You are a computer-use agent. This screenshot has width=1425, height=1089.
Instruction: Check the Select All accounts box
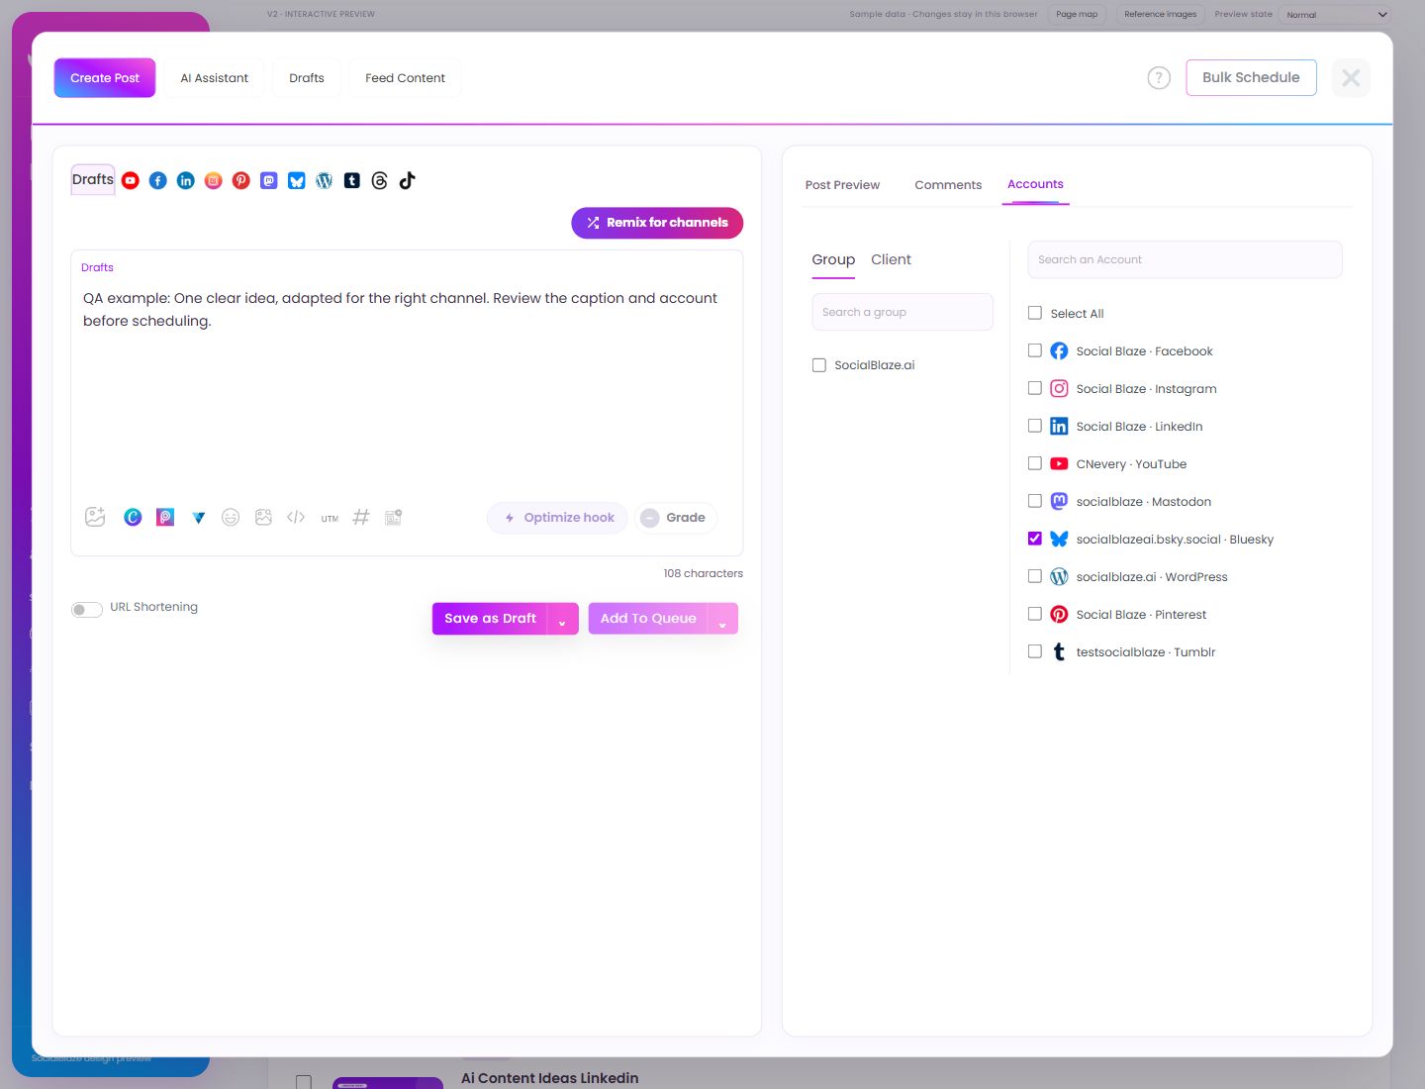(1035, 313)
